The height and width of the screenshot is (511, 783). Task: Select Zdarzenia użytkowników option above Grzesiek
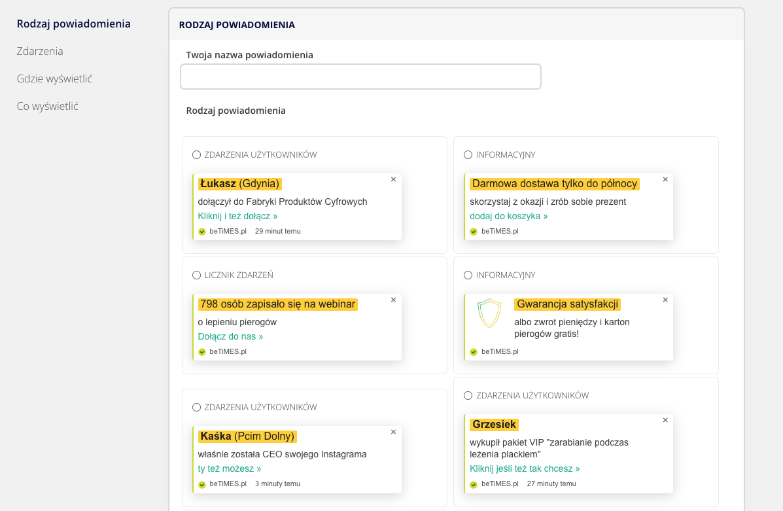[x=468, y=396]
